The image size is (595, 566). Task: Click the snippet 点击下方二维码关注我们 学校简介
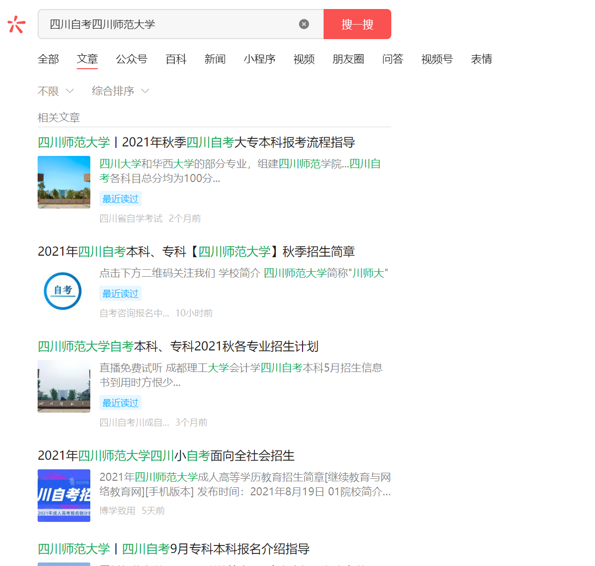(x=244, y=273)
